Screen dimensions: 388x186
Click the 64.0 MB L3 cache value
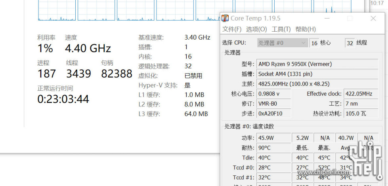click(x=196, y=114)
